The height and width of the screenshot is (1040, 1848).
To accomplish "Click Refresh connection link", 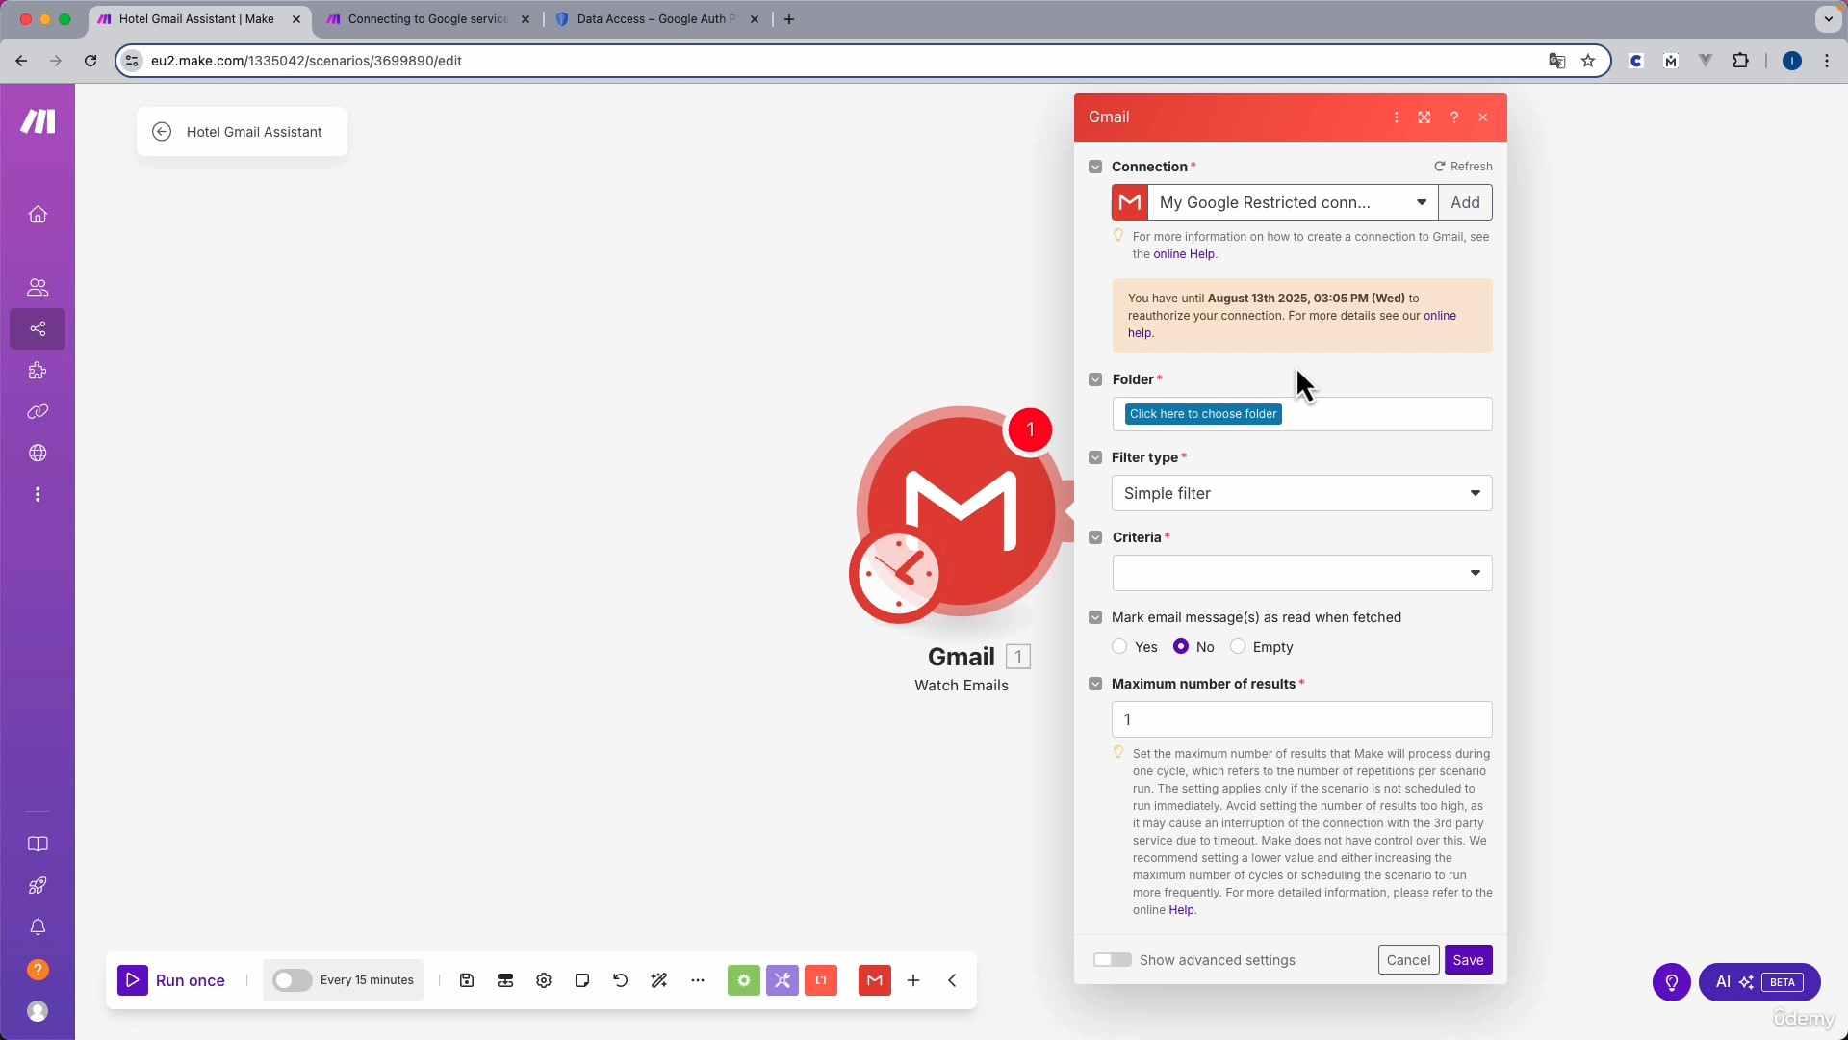I will point(1463,167).
